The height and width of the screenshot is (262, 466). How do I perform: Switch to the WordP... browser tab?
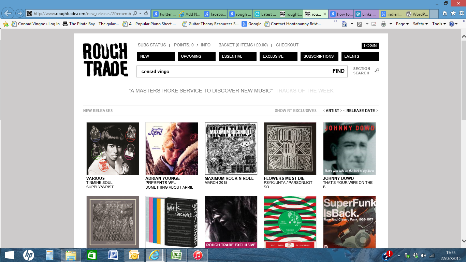point(417,14)
